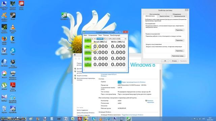Screen dimensions: 216x121
Task: Open Параметры under Профили пользователей section
Action: (180, 40)
